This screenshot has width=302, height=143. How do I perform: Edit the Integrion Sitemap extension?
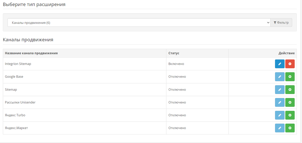[x=280, y=64]
